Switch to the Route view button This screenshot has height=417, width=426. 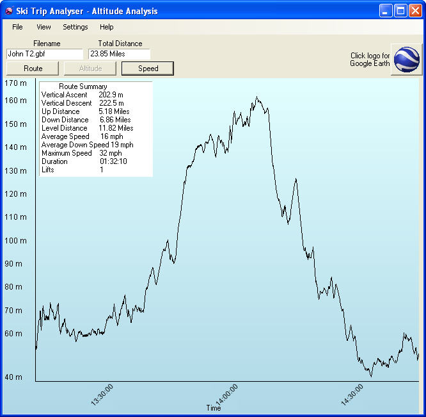[33, 69]
